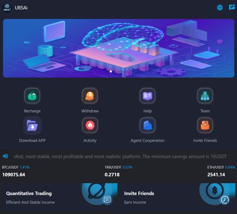
Task: Tap the Withdraw coin icon
Action: [x=90, y=96]
